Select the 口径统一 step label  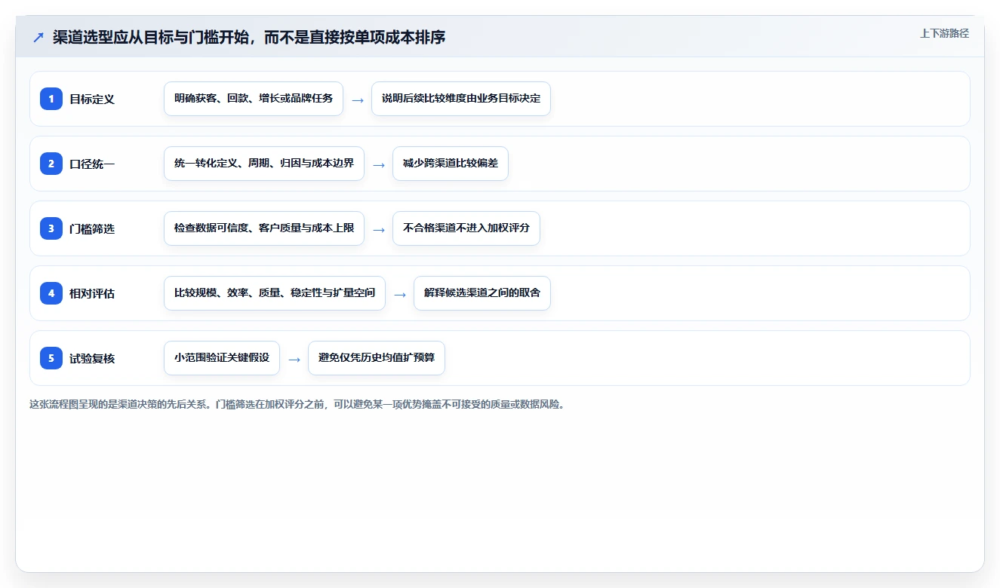coord(92,164)
